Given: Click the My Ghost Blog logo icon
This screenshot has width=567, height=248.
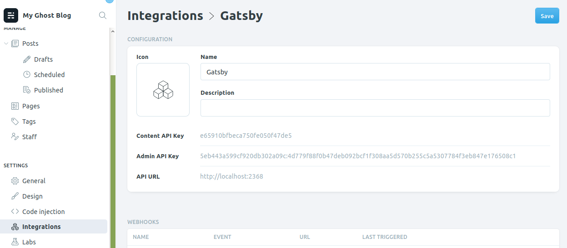Looking at the screenshot, I should tap(11, 15).
